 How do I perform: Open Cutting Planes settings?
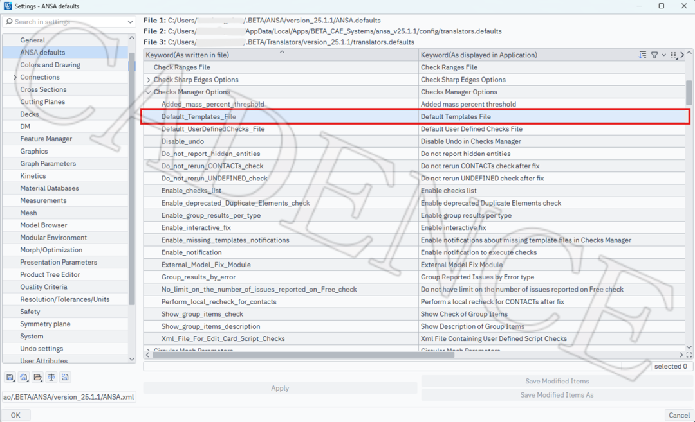[x=65, y=101]
